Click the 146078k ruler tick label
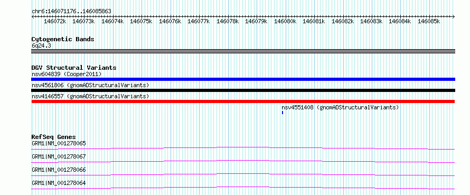 228,21
